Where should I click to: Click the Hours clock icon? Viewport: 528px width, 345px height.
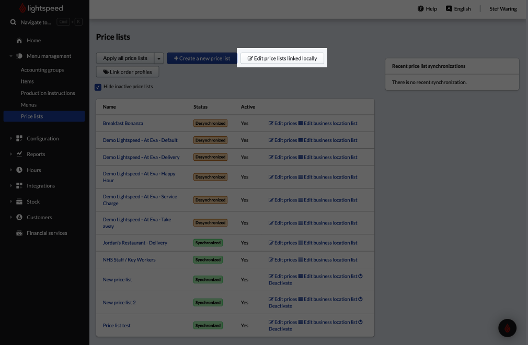(x=19, y=170)
